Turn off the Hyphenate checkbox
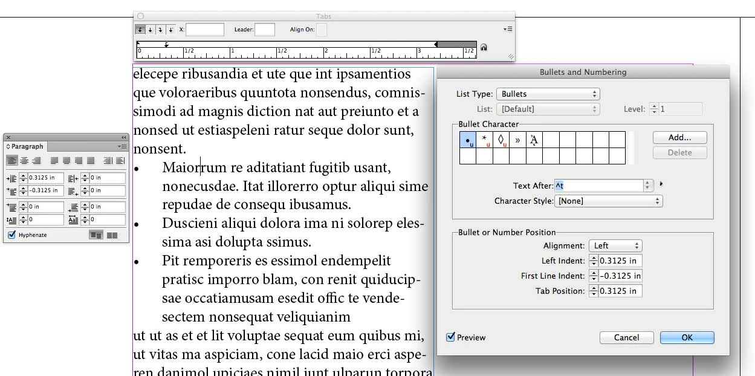This screenshot has width=755, height=376. pos(11,235)
